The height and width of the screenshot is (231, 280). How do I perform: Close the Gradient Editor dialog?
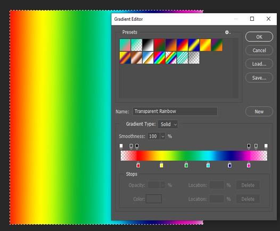(x=268, y=19)
